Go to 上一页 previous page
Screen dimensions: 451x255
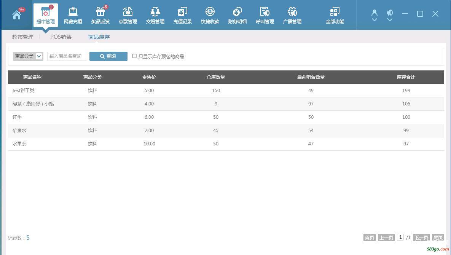coord(386,237)
